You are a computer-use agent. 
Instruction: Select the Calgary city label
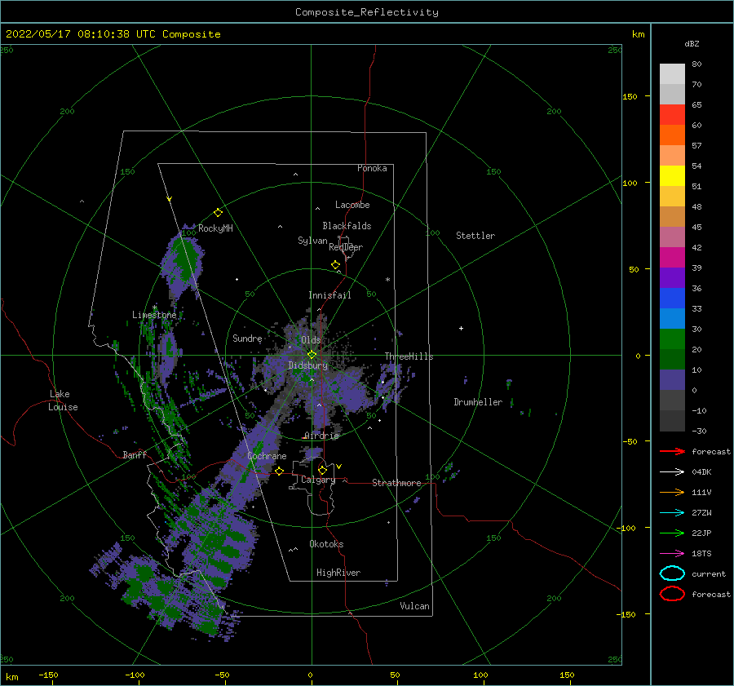[x=318, y=480]
